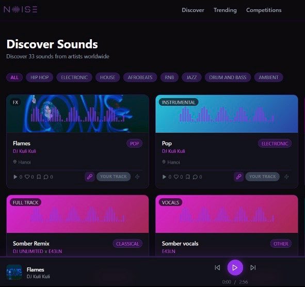Open comments on the Pop track
This screenshot has height=287, width=305.
[x=195, y=177]
